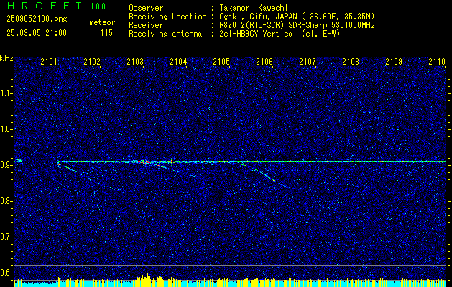The image size is (452, 287).
Task: Click frequency label 0.7
Action: coord(6,237)
